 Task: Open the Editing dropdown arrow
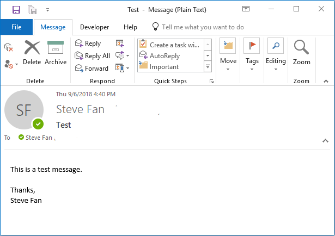[x=276, y=69]
